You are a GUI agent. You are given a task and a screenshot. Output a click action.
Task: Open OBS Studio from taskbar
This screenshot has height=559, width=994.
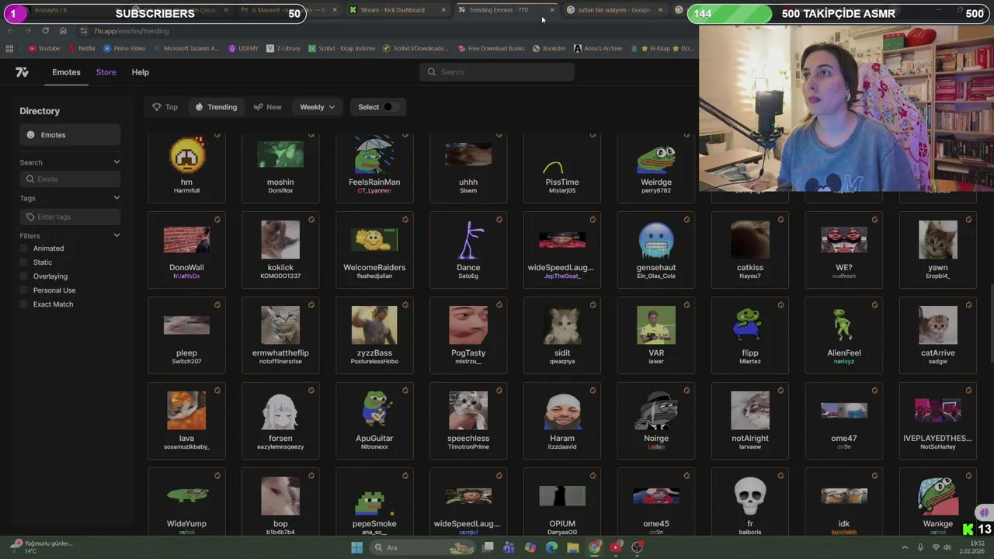(637, 547)
